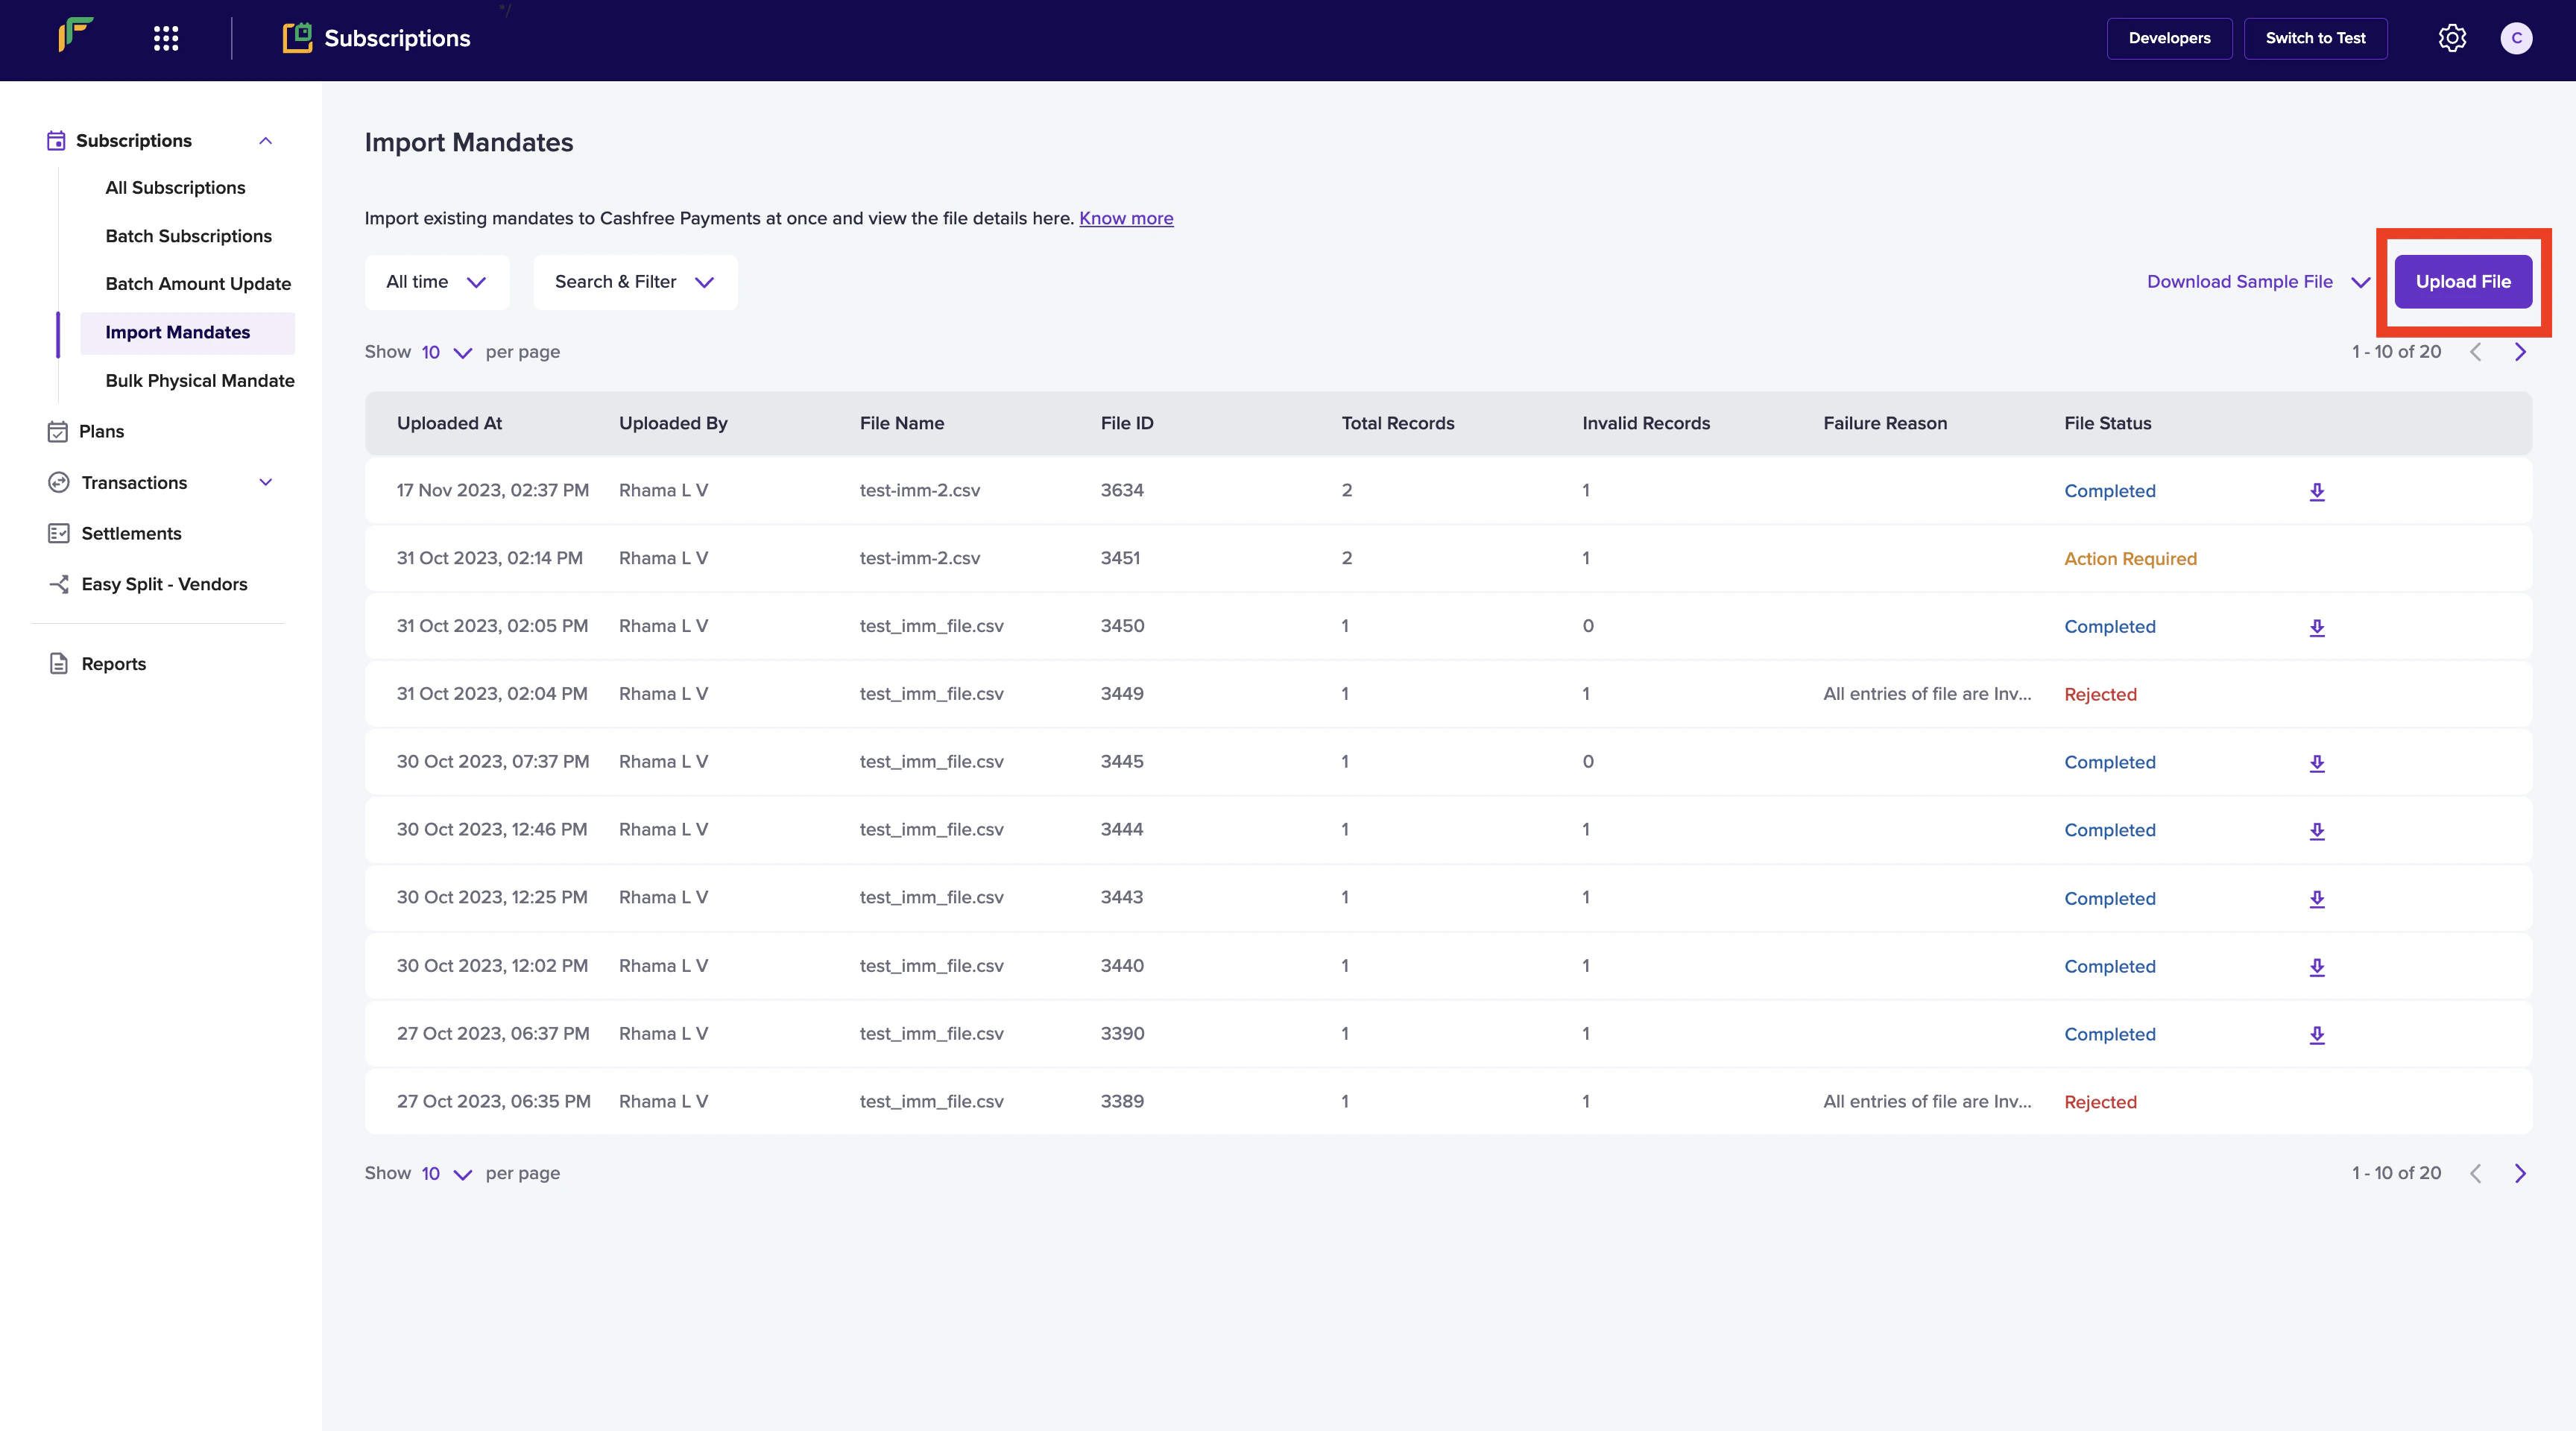Screen dimensions: 2576x1431
Task: Download file 3450 via download icon
Action: [2316, 627]
